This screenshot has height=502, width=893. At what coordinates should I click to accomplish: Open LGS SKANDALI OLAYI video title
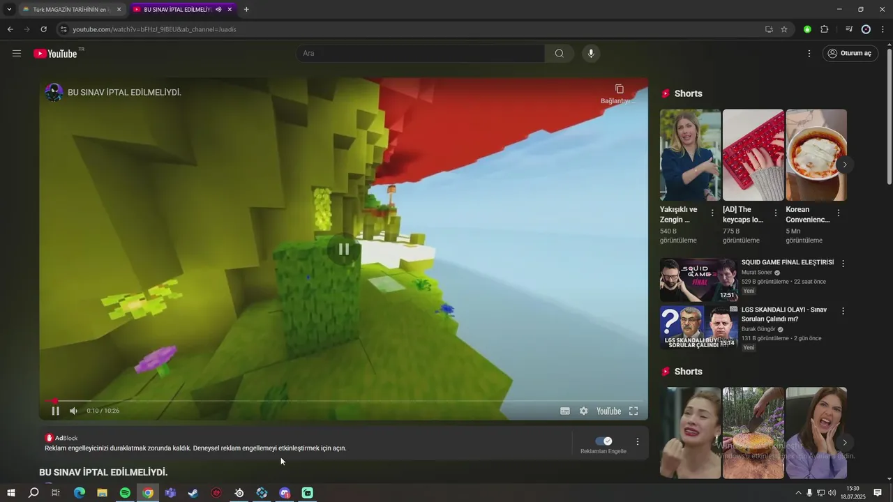coord(784,314)
